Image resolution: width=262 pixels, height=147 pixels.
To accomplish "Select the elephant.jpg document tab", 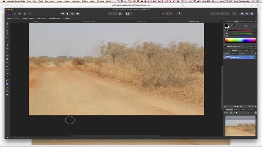I will [194, 22].
